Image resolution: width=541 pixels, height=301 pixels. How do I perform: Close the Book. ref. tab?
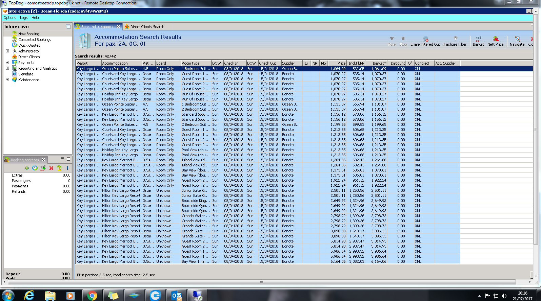point(118,26)
